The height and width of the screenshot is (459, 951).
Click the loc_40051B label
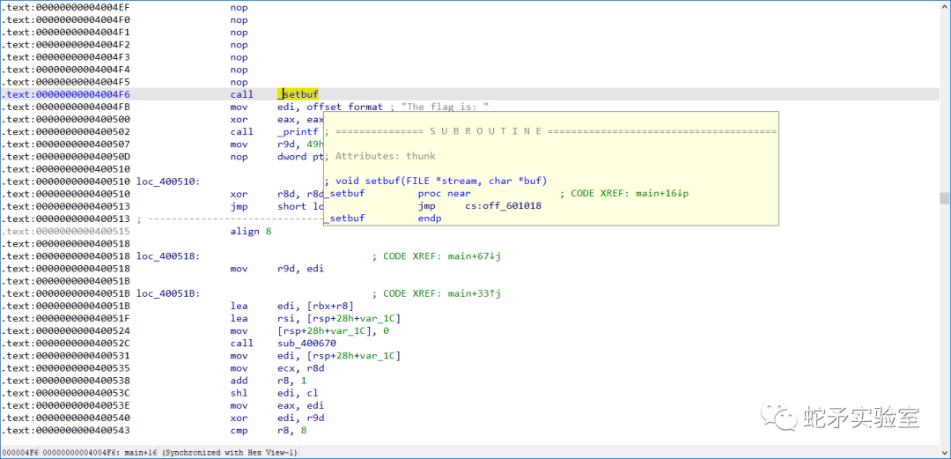coord(167,293)
